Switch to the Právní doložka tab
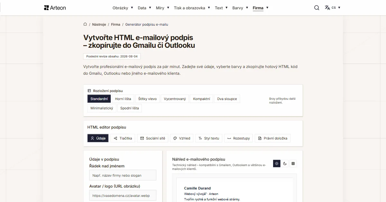 [273, 138]
